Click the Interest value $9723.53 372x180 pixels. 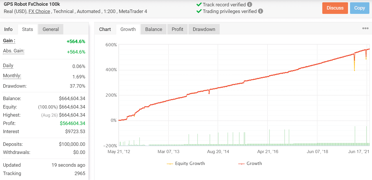coord(75,132)
